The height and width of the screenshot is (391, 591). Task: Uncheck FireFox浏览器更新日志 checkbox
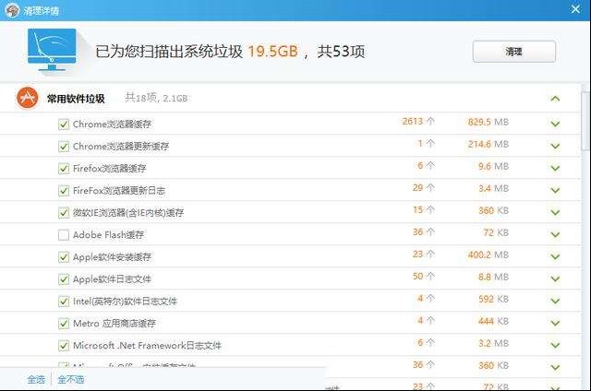tap(64, 191)
